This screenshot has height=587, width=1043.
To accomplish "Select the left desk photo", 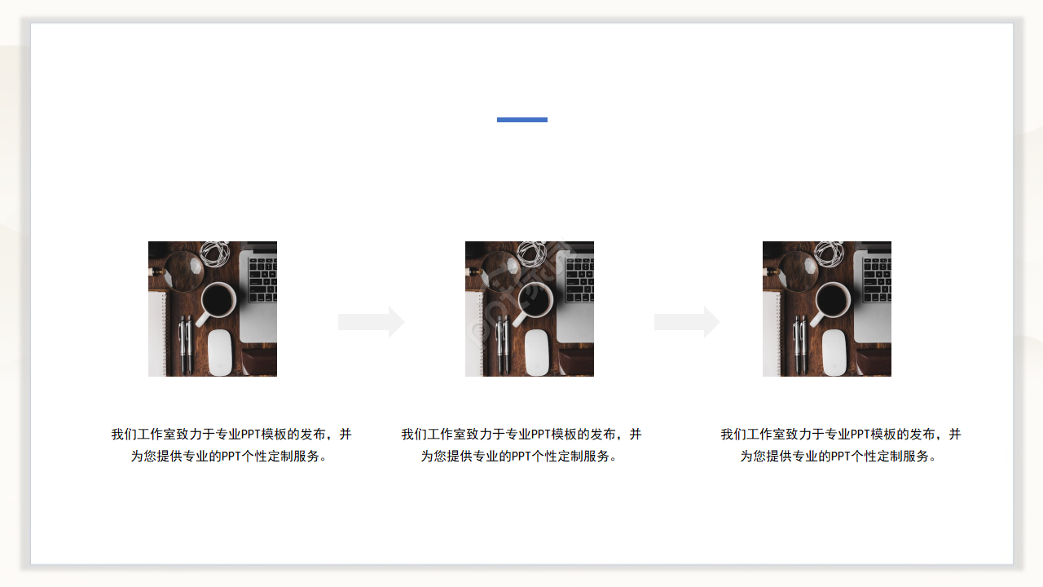I will [x=212, y=308].
